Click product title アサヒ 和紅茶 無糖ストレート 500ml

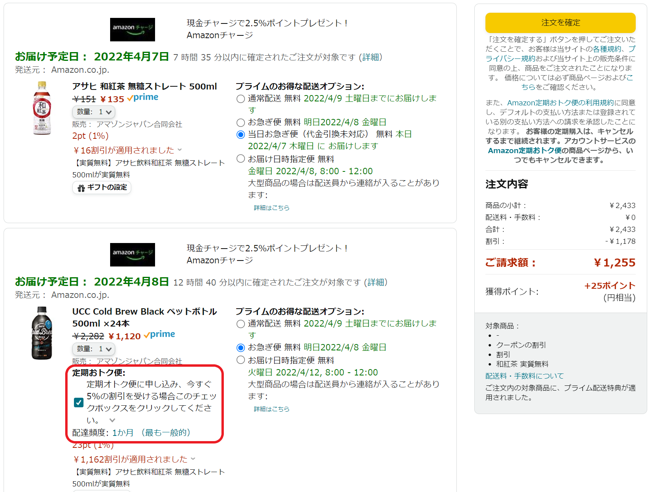(x=145, y=86)
